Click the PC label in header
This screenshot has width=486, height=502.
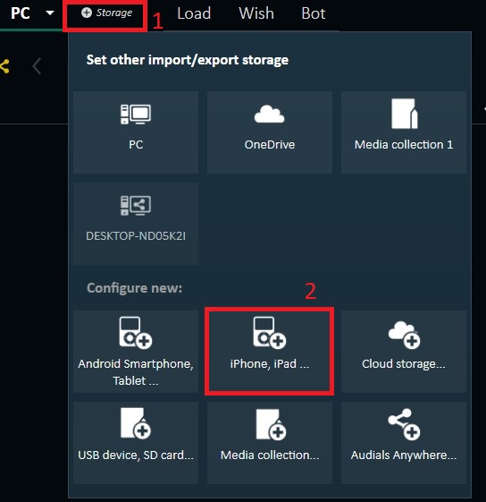(x=21, y=13)
